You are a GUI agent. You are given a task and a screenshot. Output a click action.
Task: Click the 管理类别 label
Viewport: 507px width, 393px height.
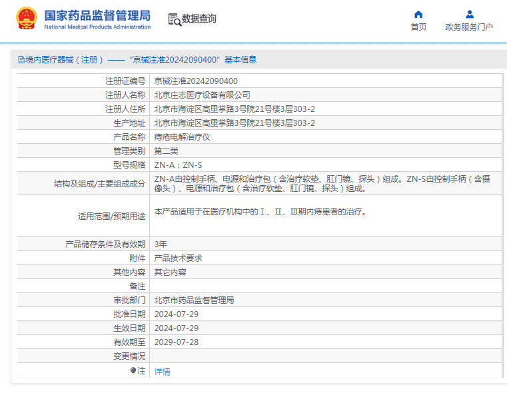[129, 151]
